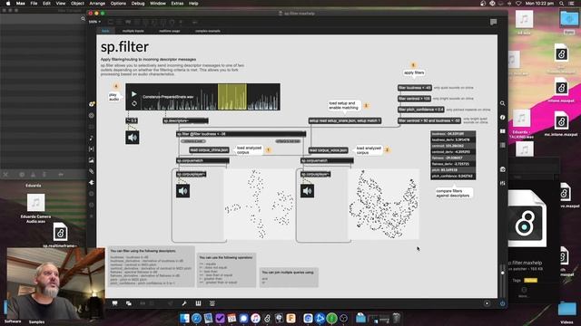Click the wrench icon in bottom toolbar

click(184, 303)
